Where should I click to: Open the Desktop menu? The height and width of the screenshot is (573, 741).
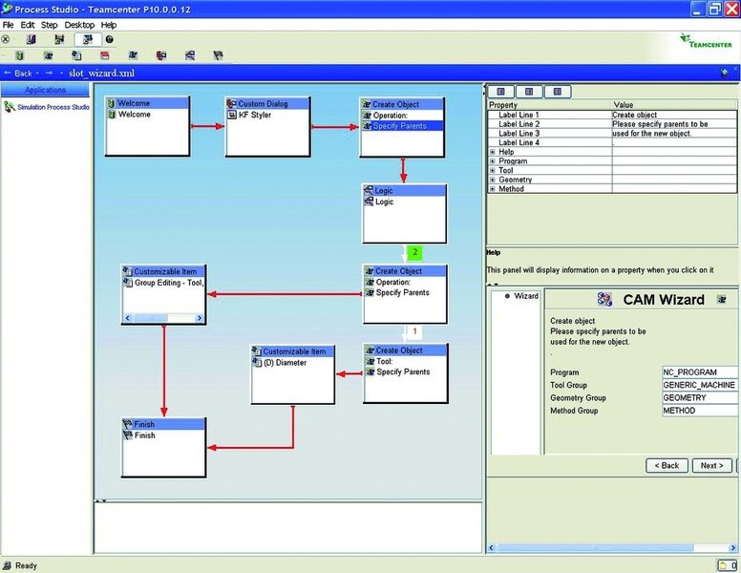pyautogui.click(x=79, y=25)
